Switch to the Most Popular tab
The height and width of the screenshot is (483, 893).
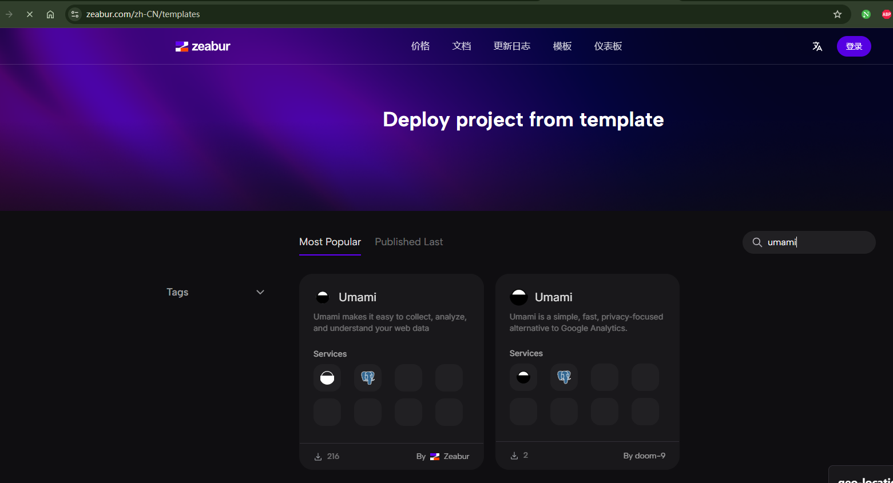click(330, 242)
